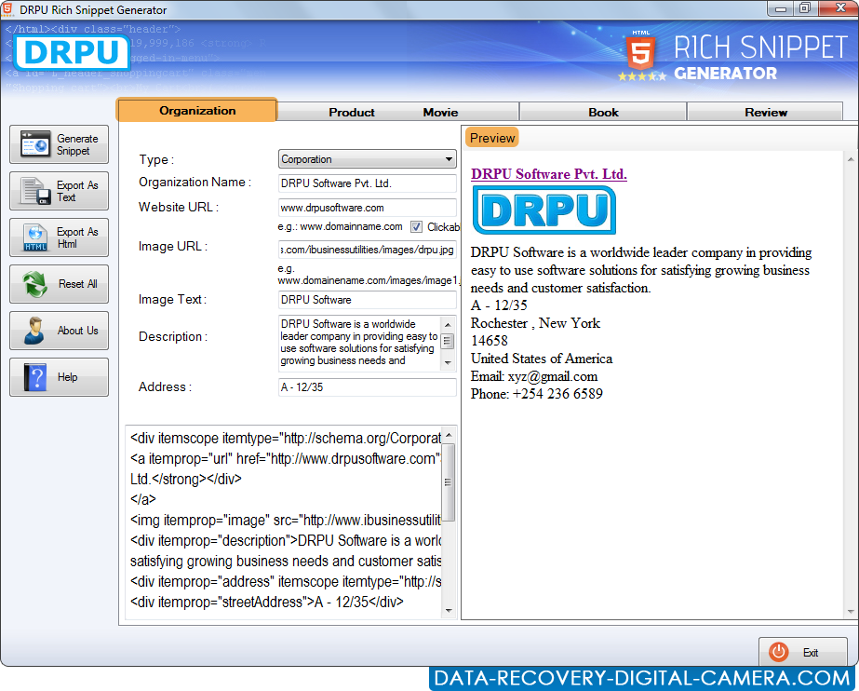
Task: Click the HTML code box scroll down arrow
Action: point(449,610)
